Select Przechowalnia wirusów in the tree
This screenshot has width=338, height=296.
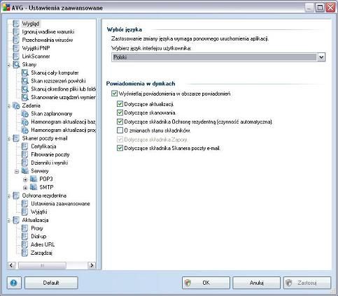(48, 40)
